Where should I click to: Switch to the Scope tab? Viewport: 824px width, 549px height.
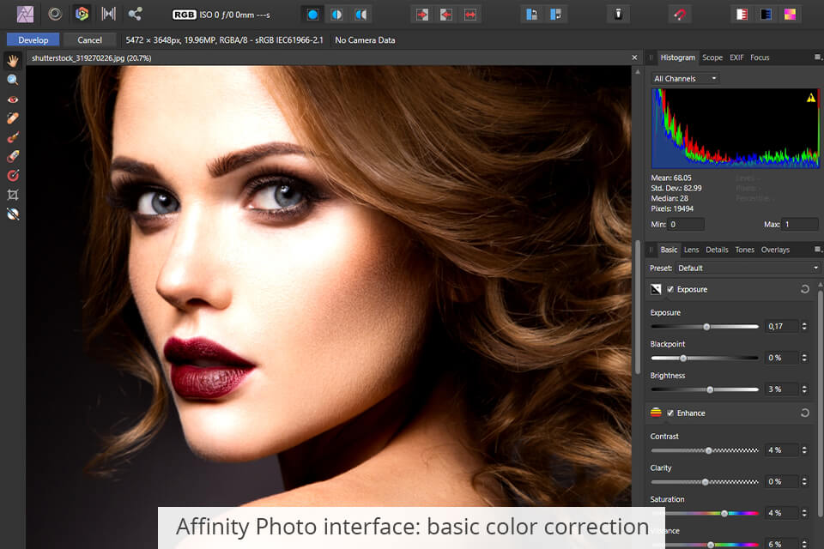click(712, 57)
